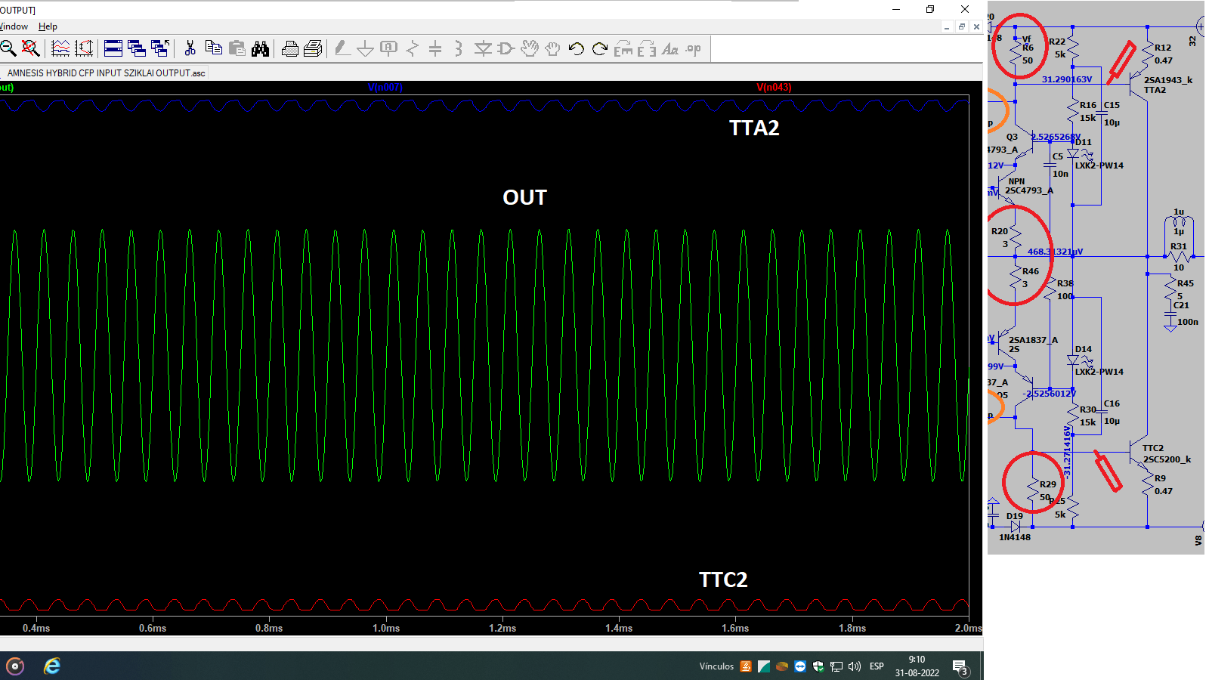Minimize the inner plot child window
Viewport: 1209px width, 680px height.
tap(947, 27)
